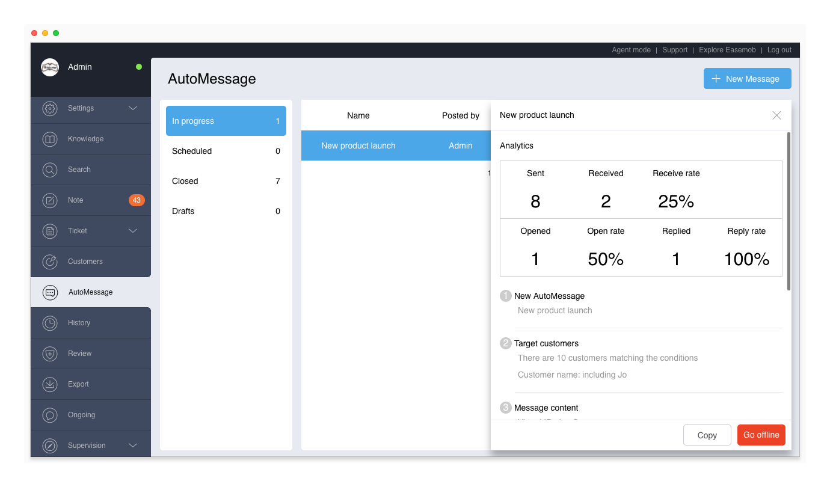
Task: Click the Open rate 50% value
Action: [x=606, y=259]
